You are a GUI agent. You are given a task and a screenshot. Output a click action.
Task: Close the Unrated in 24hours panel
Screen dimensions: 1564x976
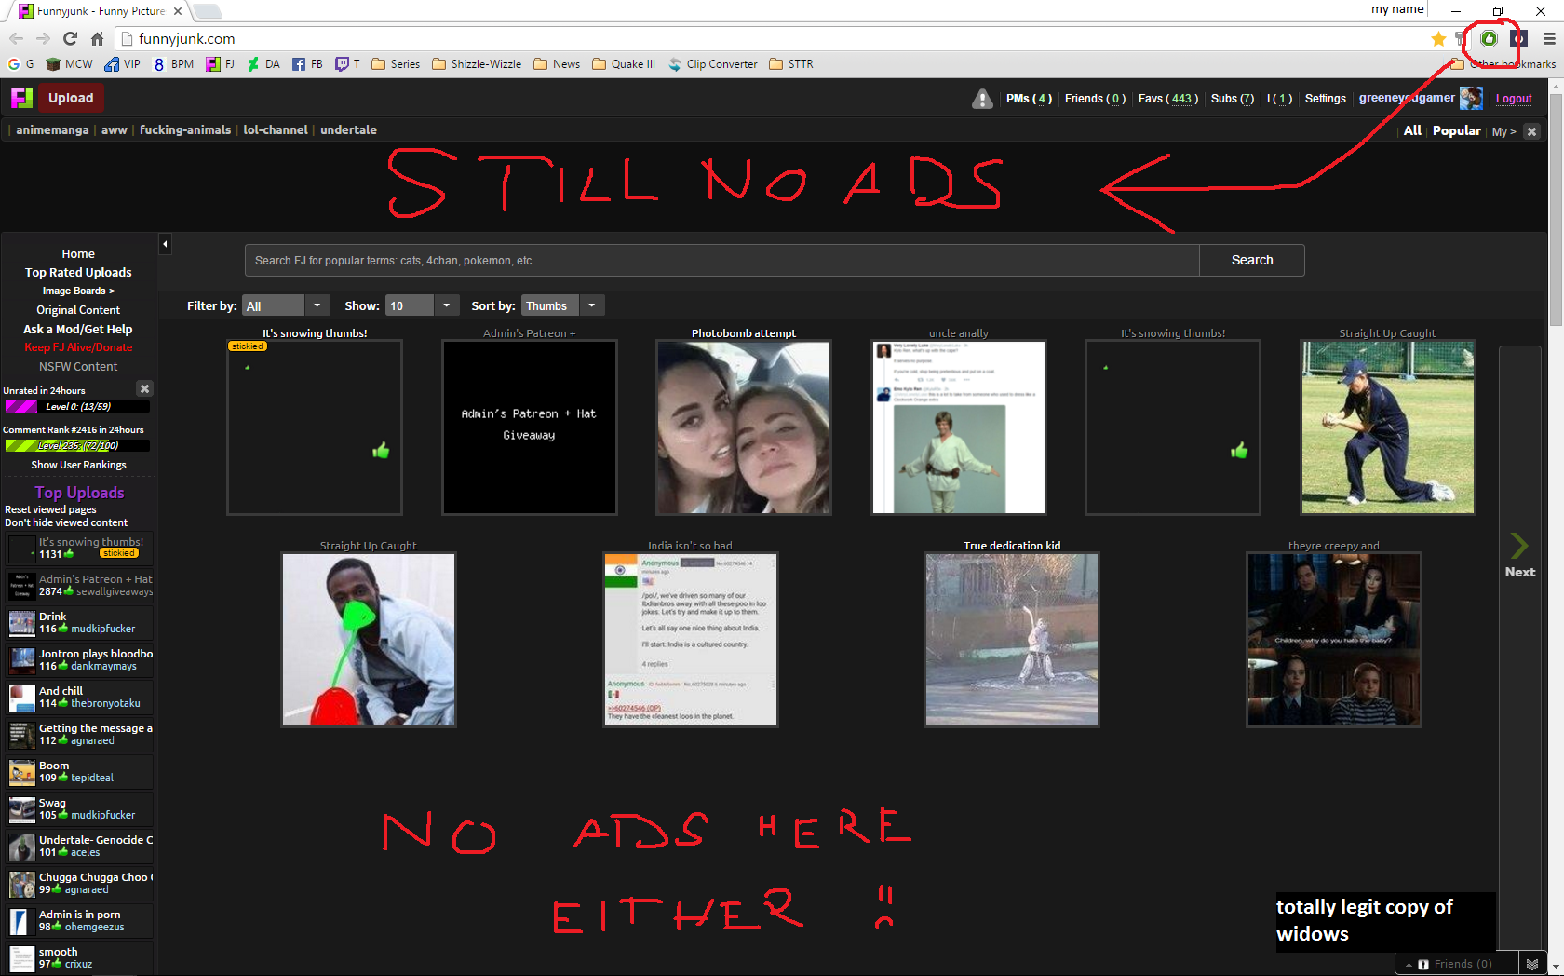coord(144,388)
